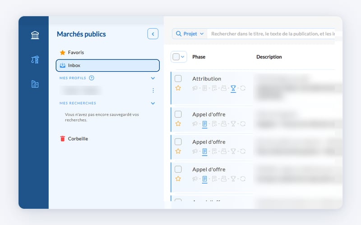Collapse the Mes Profils section

click(x=153, y=78)
